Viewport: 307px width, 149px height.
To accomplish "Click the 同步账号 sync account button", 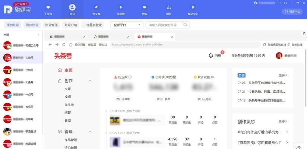I will tap(32, 25).
